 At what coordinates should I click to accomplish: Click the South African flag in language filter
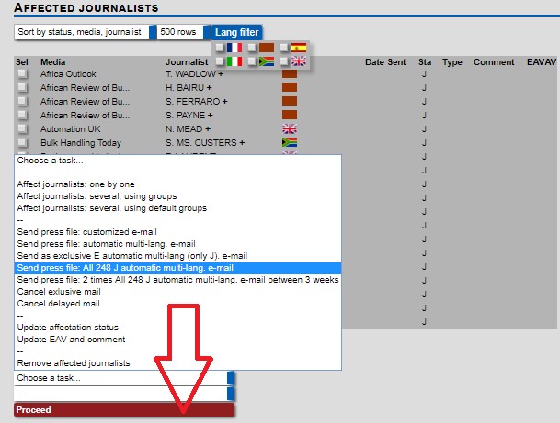[x=267, y=61]
